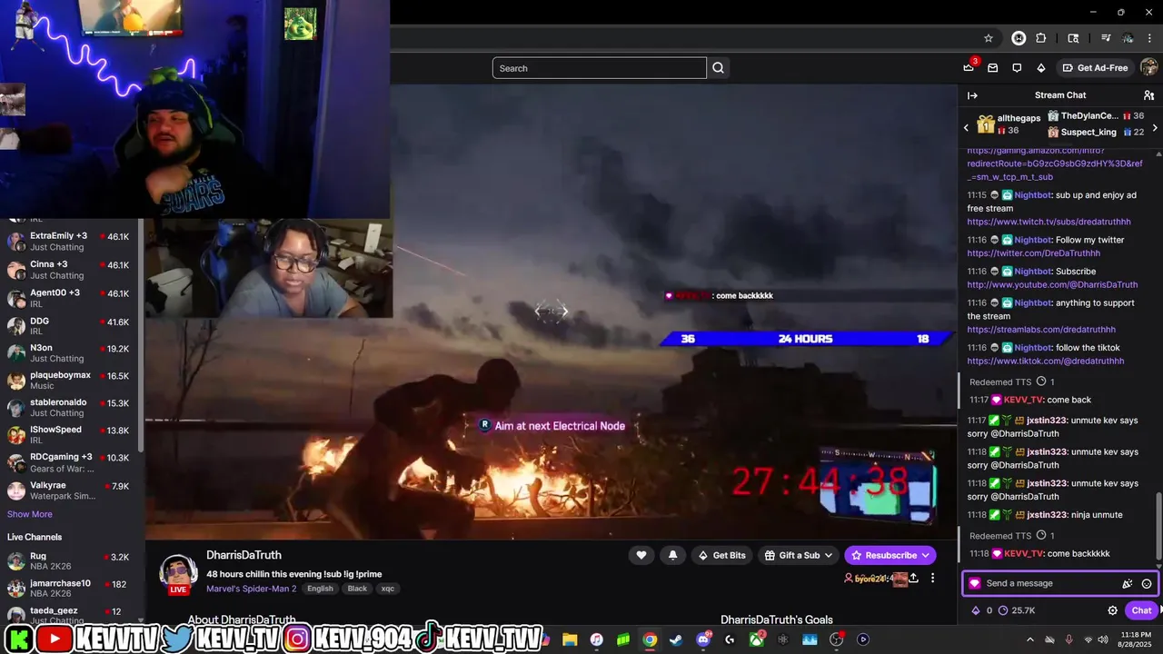Open plaqueboymax channel in sidebar
This screenshot has width=1163, height=654.
69,381
